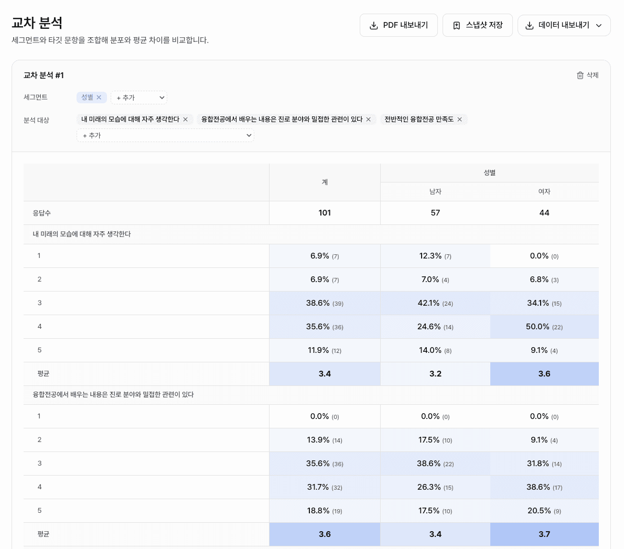Open the 분석 대상 + 추가 dropdown

[165, 135]
